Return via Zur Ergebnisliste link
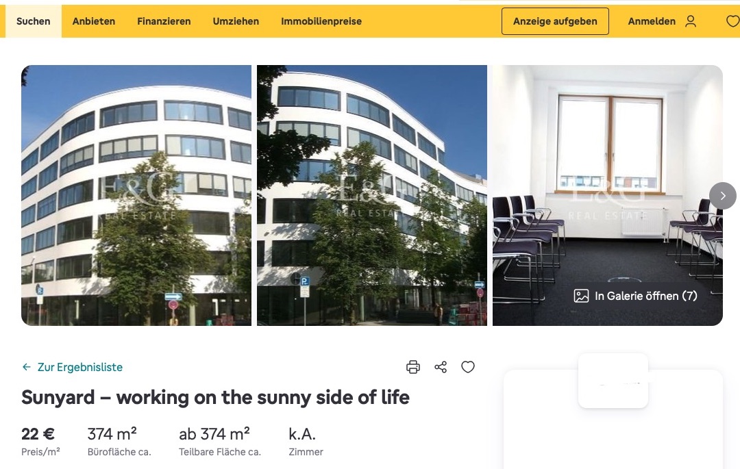The image size is (740, 469). (79, 367)
